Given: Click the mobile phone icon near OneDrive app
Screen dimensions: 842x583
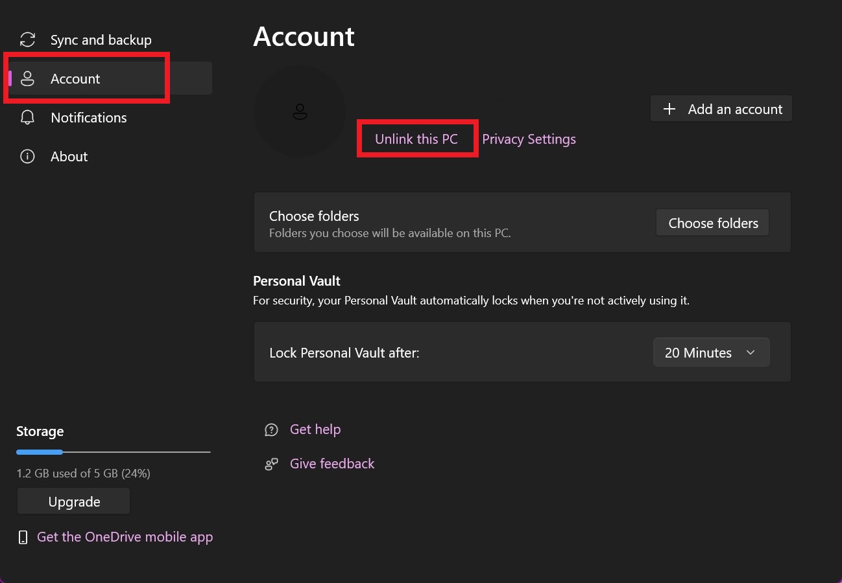Looking at the screenshot, I should tap(23, 538).
